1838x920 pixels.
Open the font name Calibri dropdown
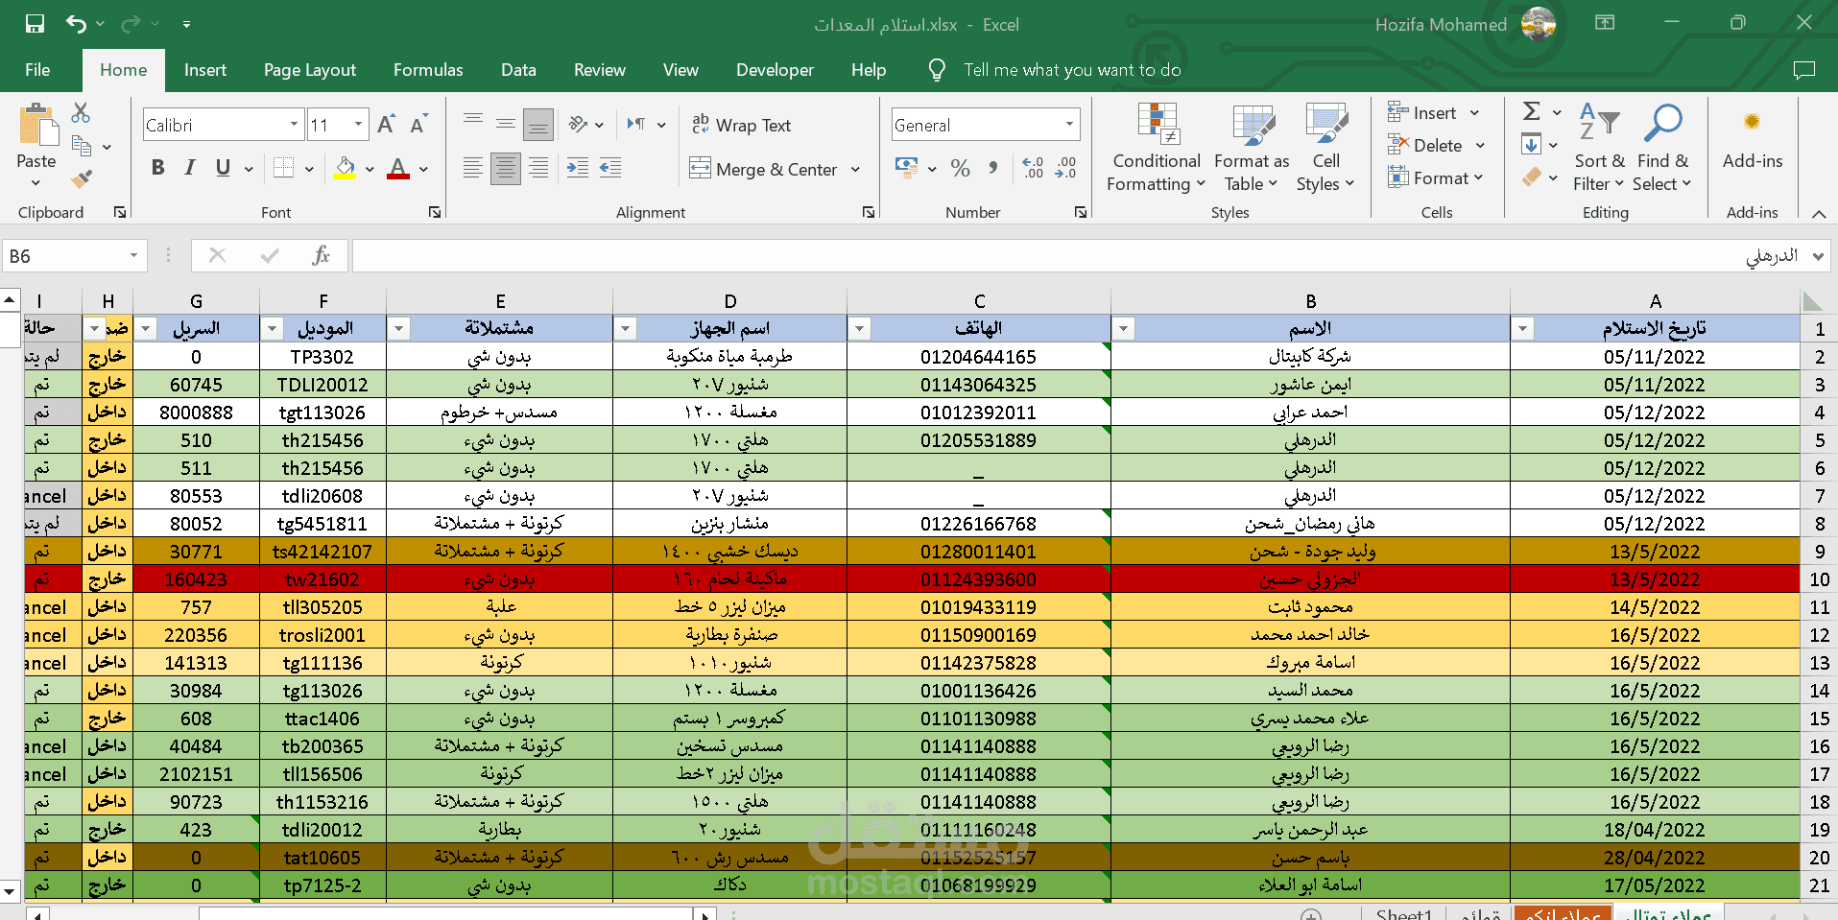(294, 125)
